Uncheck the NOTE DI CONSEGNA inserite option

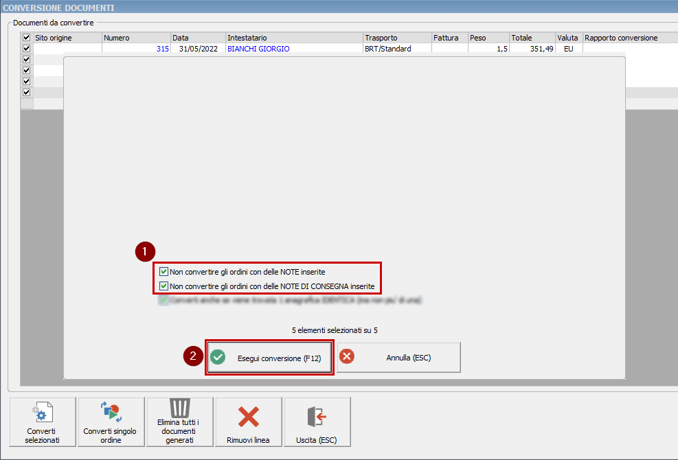click(163, 286)
